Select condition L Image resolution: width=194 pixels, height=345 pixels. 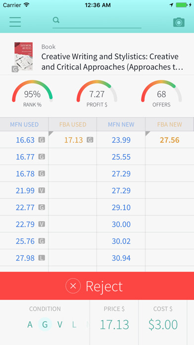74,325
